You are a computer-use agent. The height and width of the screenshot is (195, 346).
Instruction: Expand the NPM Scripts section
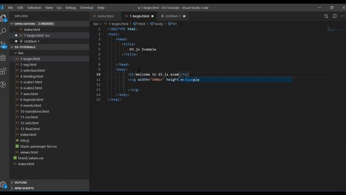point(12,188)
